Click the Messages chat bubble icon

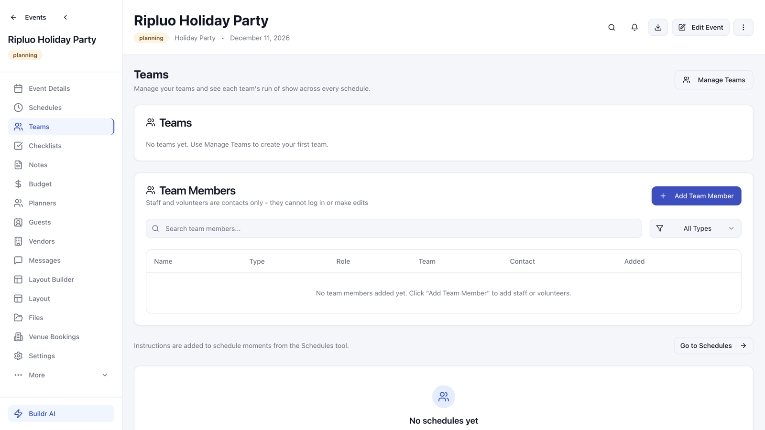coord(18,260)
